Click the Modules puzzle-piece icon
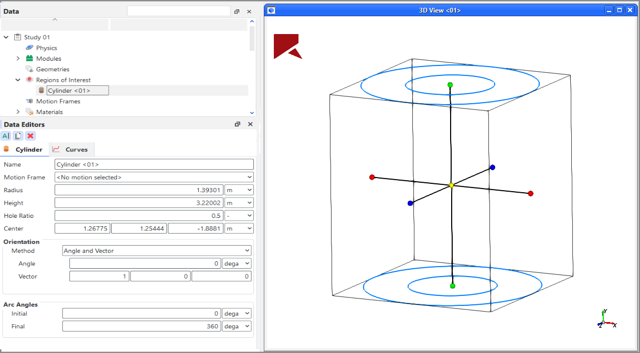This screenshot has width=640, height=353. tap(30, 58)
